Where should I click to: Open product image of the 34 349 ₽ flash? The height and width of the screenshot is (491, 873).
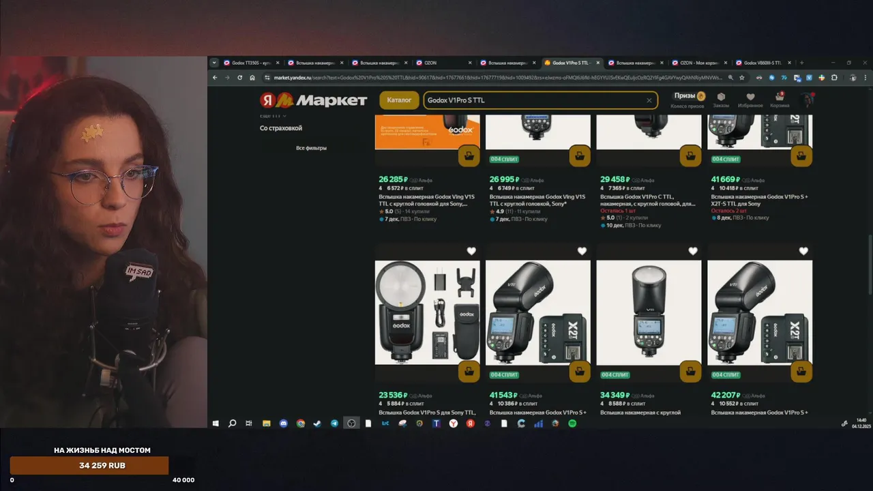pos(649,313)
